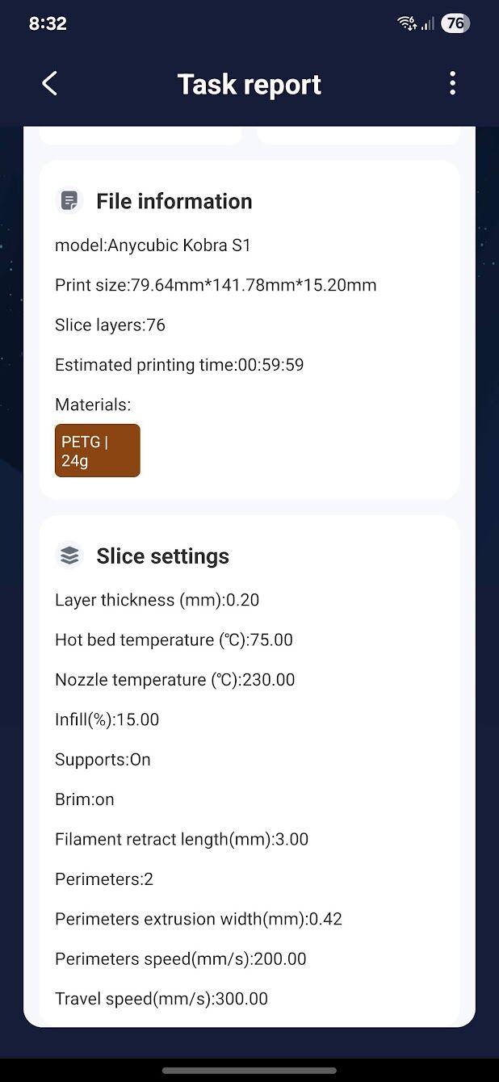Tap the Slice settings layers icon
The width and height of the screenshot is (499, 1082).
pyautogui.click(x=69, y=556)
